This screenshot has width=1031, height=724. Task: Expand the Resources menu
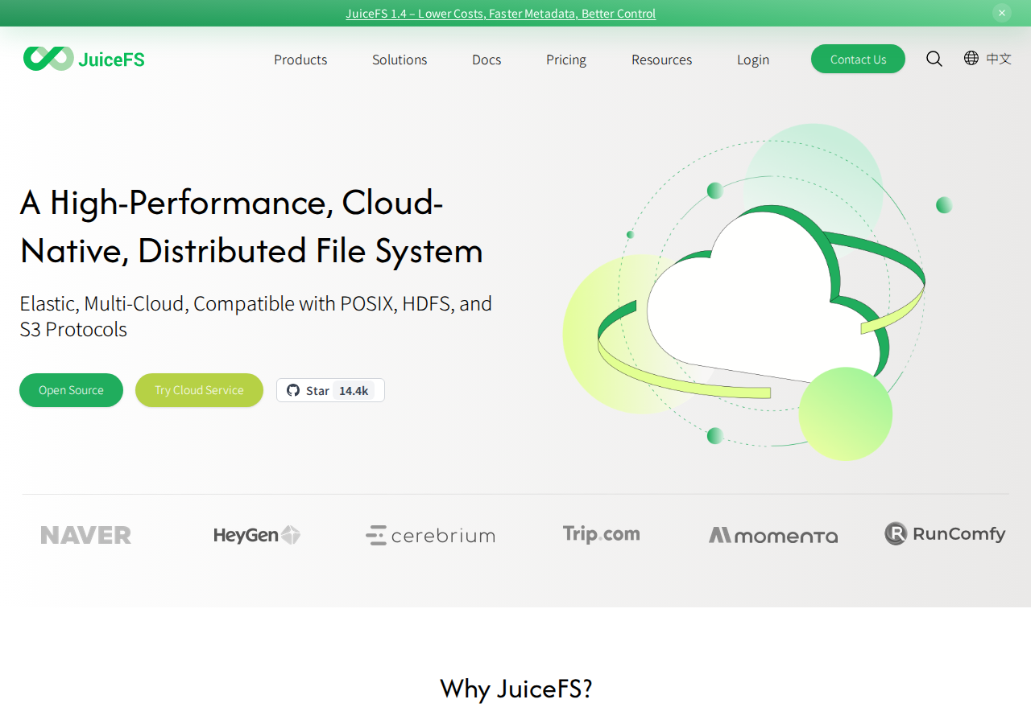(661, 60)
